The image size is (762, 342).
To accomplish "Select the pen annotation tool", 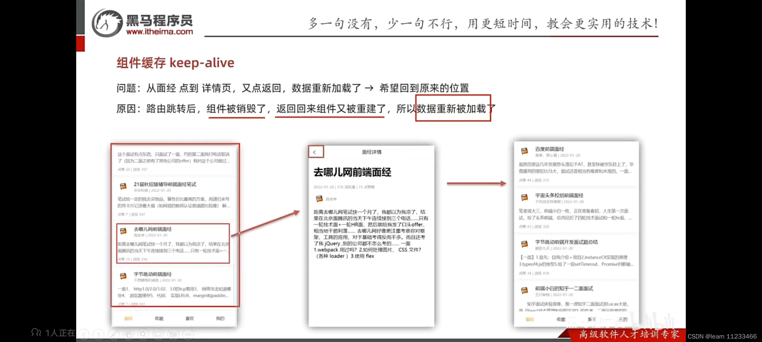I will tap(114, 334).
